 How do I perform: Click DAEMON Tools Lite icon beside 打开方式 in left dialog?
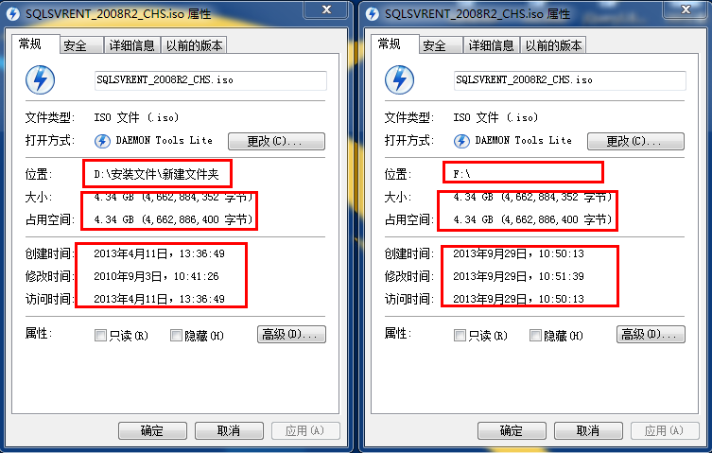point(102,141)
